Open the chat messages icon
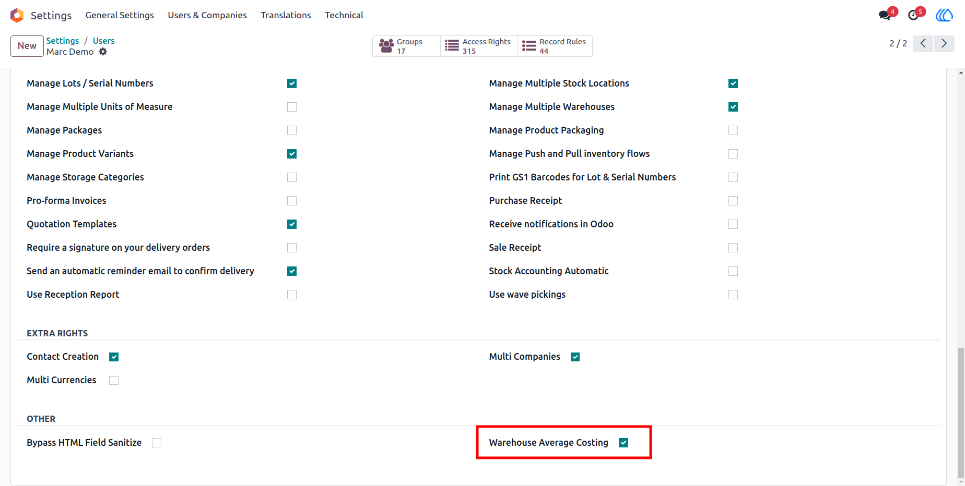 click(x=885, y=15)
